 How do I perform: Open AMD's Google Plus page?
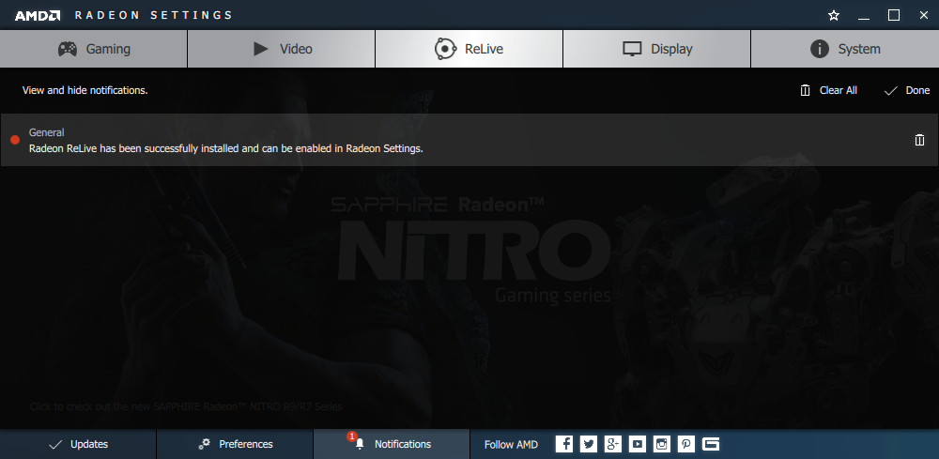tap(612, 444)
